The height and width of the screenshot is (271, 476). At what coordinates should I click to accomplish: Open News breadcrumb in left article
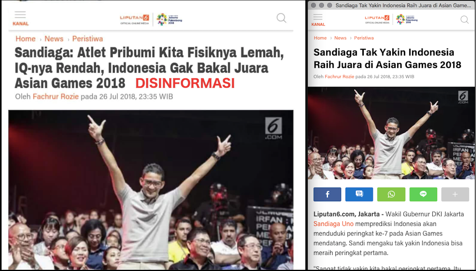pos(54,39)
